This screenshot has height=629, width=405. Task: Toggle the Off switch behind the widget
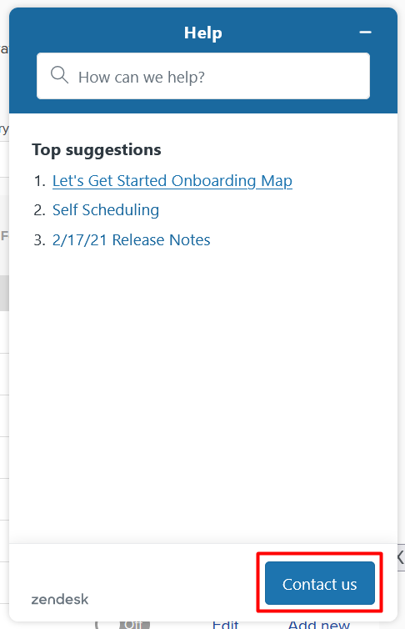[x=122, y=625]
